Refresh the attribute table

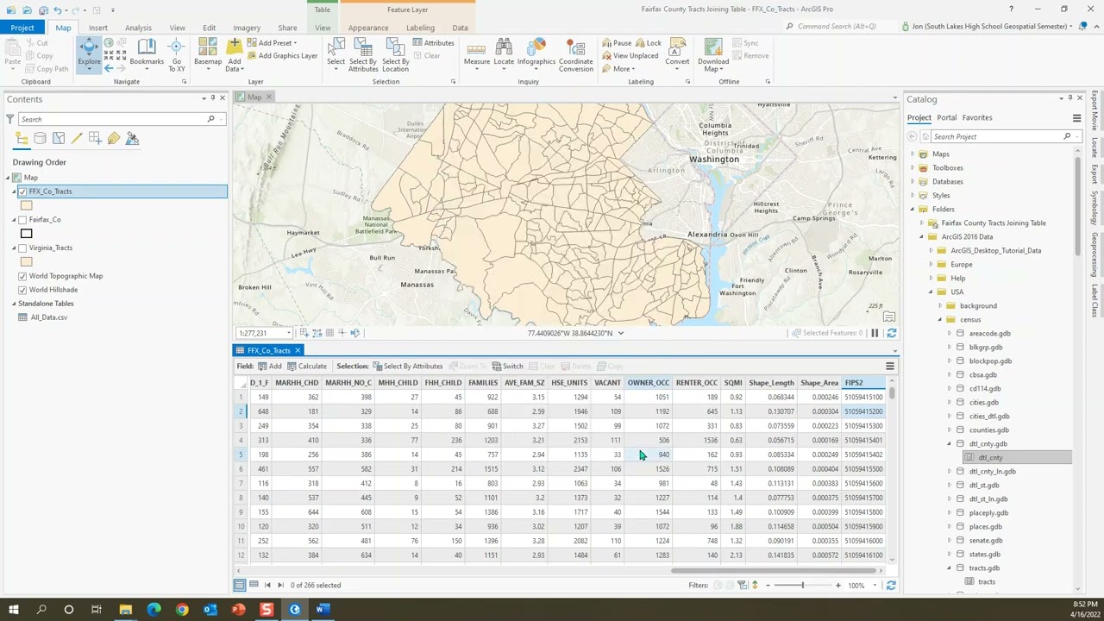891,585
